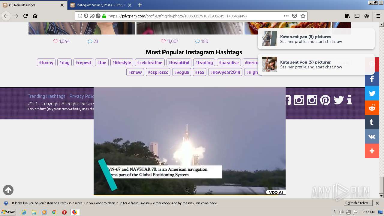Click the comment icon with 23 comments

(x=90, y=41)
